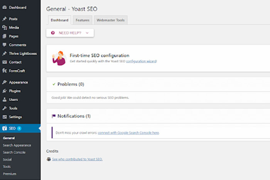Click the Tools wrench icon

pos(5,108)
